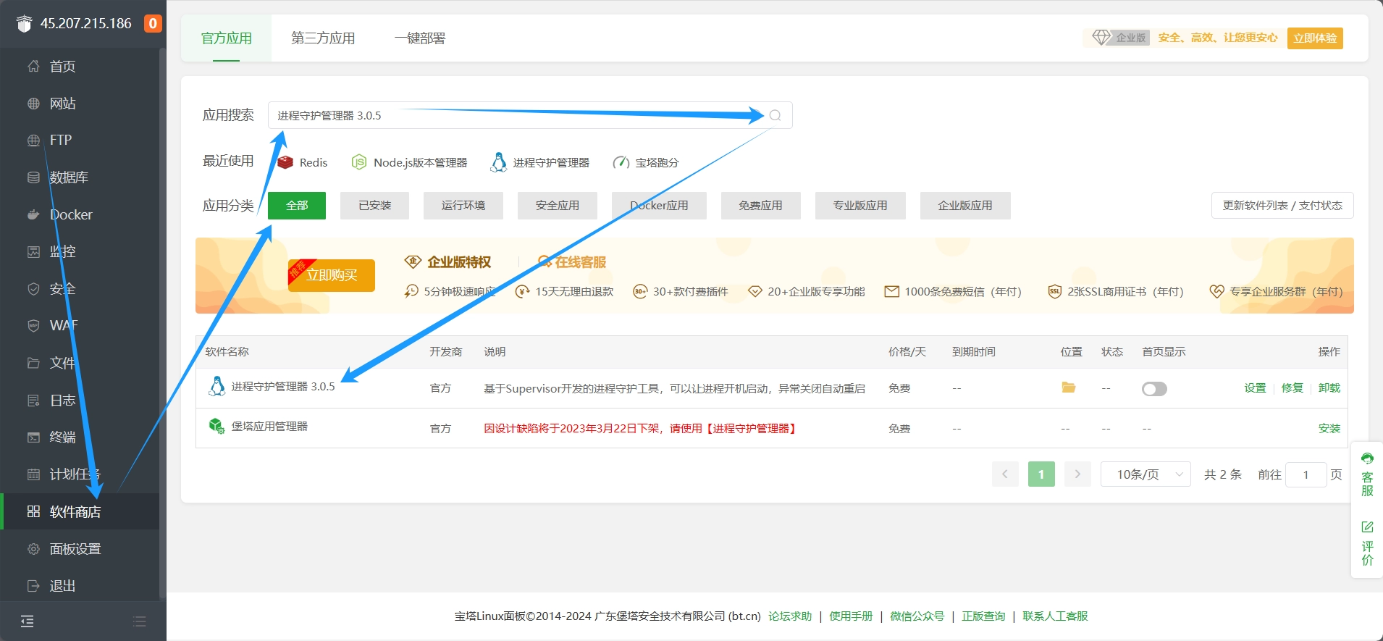Viewport: 1383px width, 641px height.
Task: Click the 前往 page number input
Action: click(x=1306, y=474)
